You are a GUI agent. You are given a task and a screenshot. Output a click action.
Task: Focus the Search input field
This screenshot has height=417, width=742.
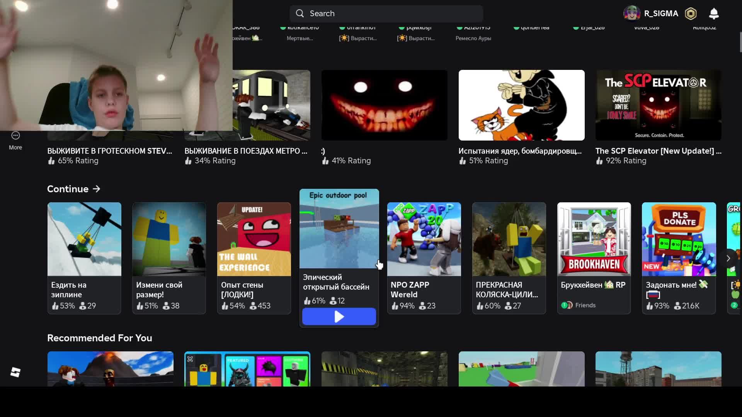point(386,14)
